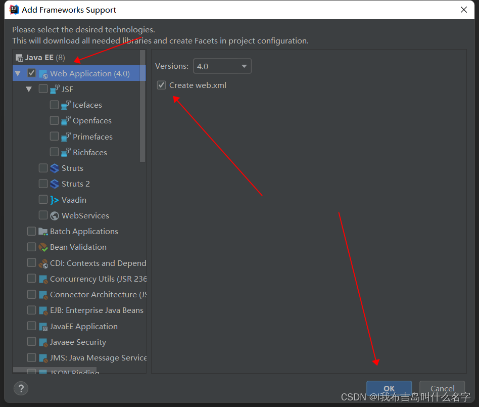Select the Bean Validation row label
This screenshot has width=479, height=407.
coord(78,247)
